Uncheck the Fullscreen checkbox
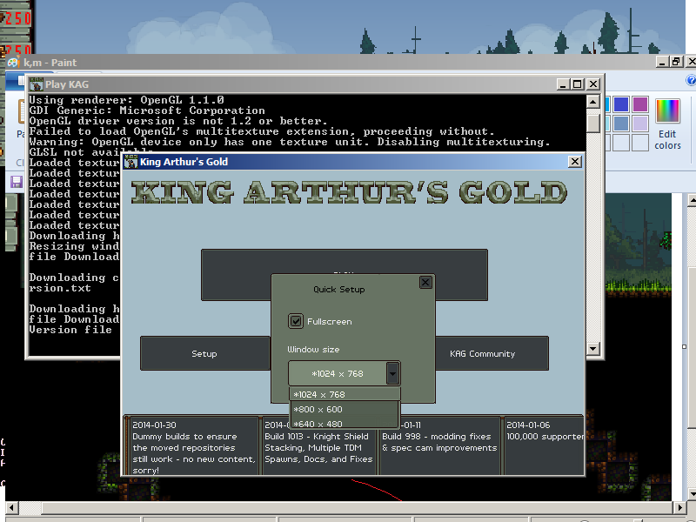The height and width of the screenshot is (522, 696). coord(296,321)
